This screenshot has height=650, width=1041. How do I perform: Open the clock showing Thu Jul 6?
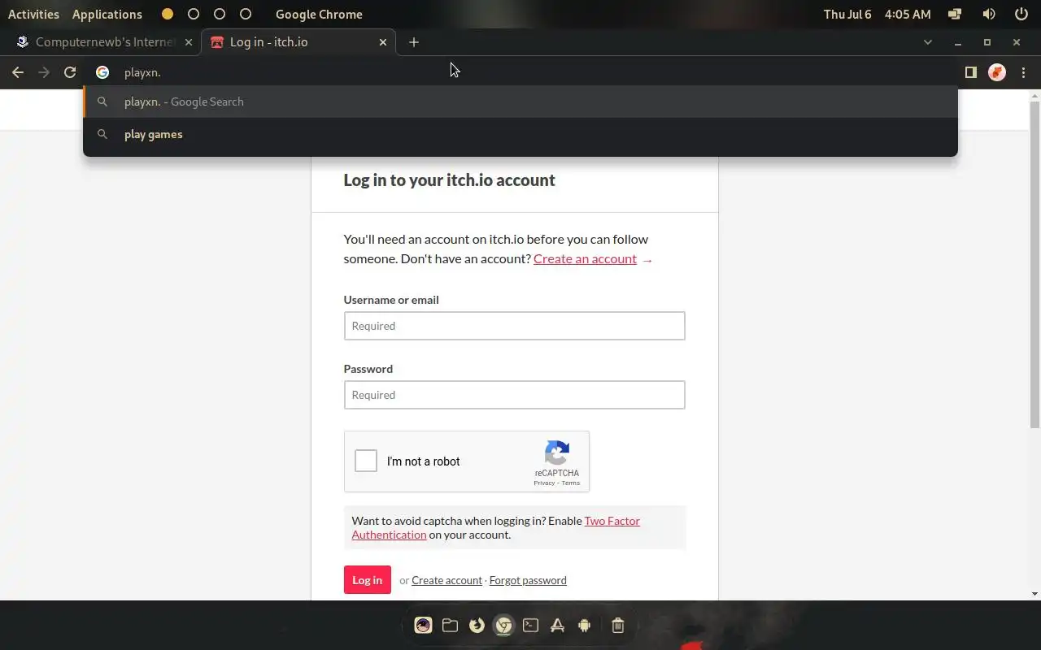[x=877, y=14]
